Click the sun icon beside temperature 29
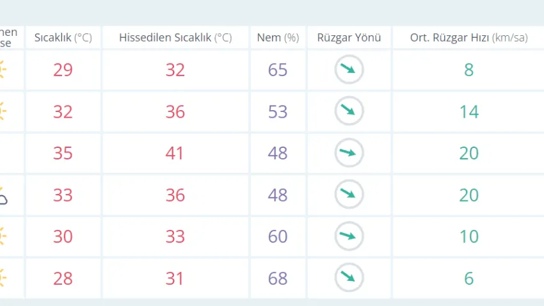 pos(3,69)
